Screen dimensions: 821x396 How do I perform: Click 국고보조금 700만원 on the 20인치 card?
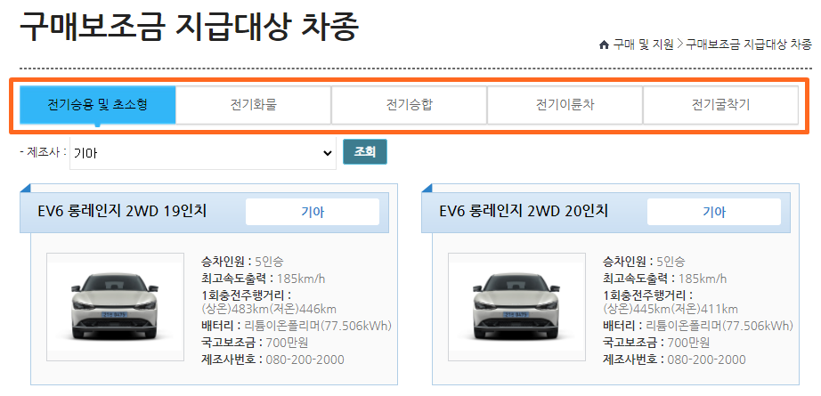[656, 343]
